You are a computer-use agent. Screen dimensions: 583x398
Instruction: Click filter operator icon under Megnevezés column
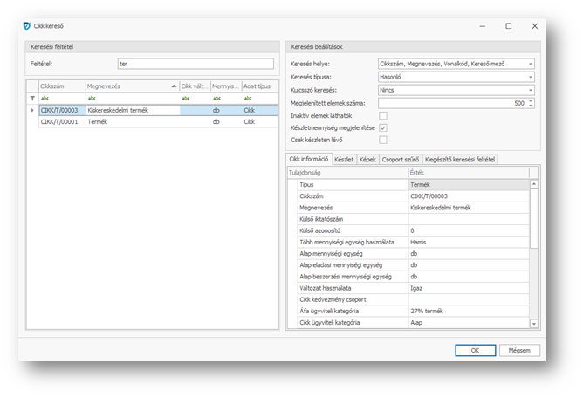pos(92,99)
